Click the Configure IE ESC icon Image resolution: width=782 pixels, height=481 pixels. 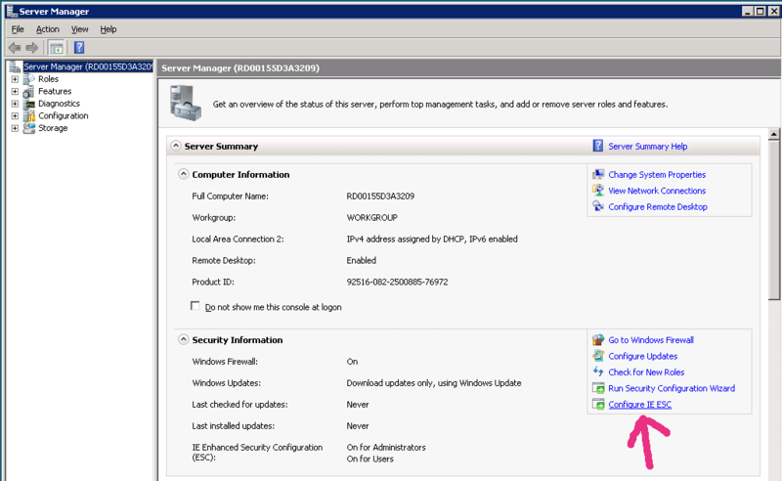[x=598, y=404]
